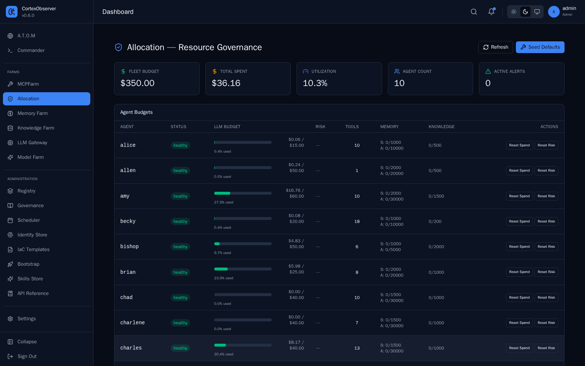Click the LLM Gateway chip icon
Image resolution: width=585 pixels, height=366 pixels.
[x=10, y=143]
